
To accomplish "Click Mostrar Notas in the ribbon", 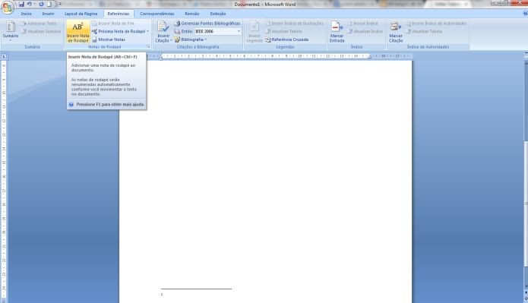I will click(x=109, y=39).
